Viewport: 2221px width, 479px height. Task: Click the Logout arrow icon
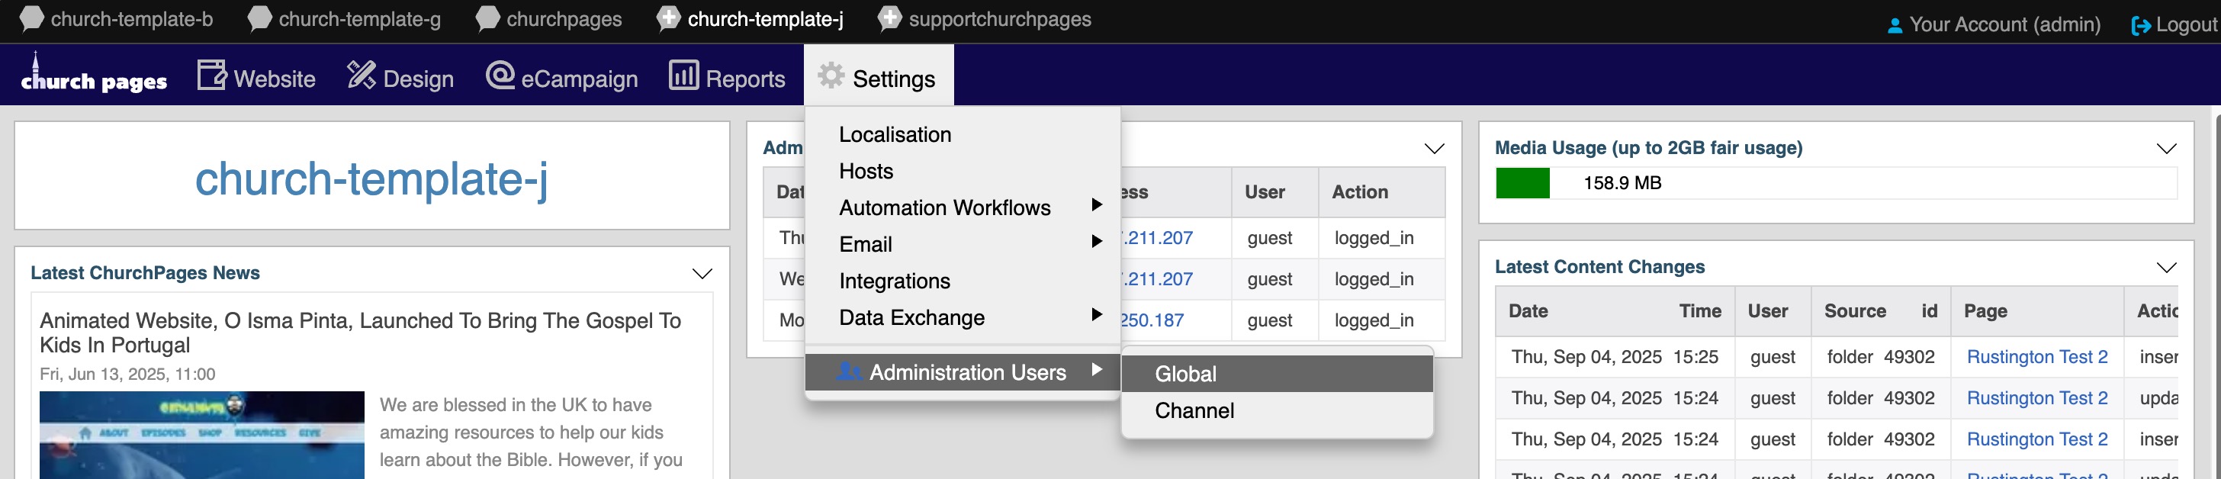tap(2140, 26)
